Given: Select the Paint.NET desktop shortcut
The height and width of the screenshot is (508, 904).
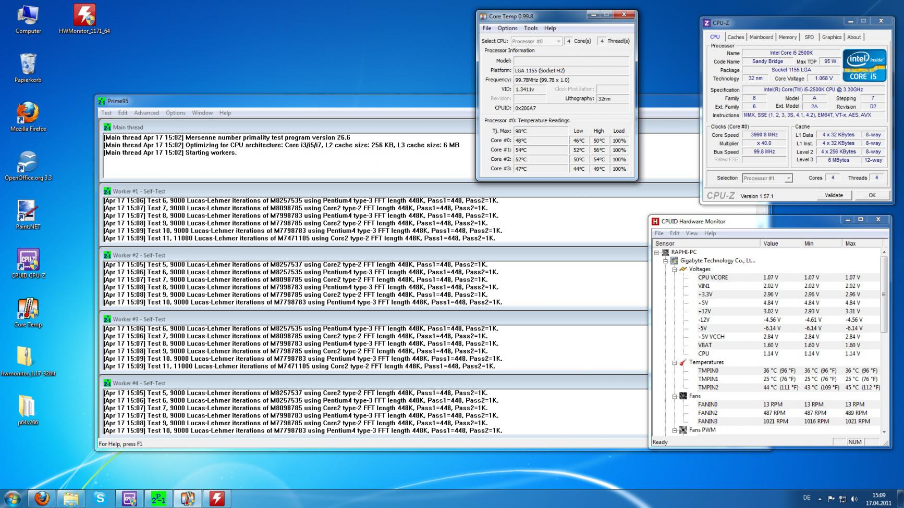Looking at the screenshot, I should tap(28, 215).
